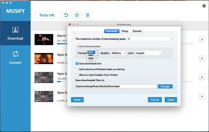
Task: Click the save path input field
Action: 116,86
